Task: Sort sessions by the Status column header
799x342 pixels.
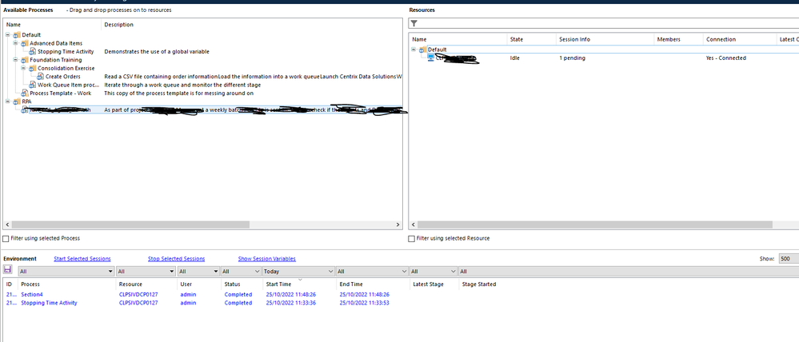Action: point(232,284)
